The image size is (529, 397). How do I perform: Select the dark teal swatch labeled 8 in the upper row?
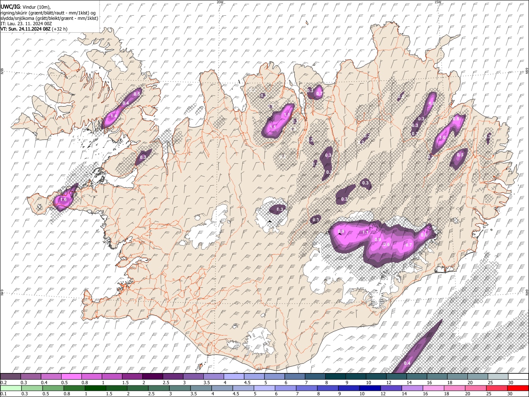[x=335, y=377]
